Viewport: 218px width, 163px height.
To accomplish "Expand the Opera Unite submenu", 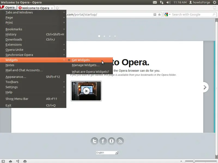I will click(x=33, y=50).
